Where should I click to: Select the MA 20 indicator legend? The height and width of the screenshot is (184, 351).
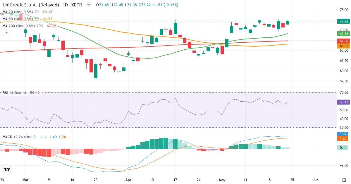pos(21,12)
